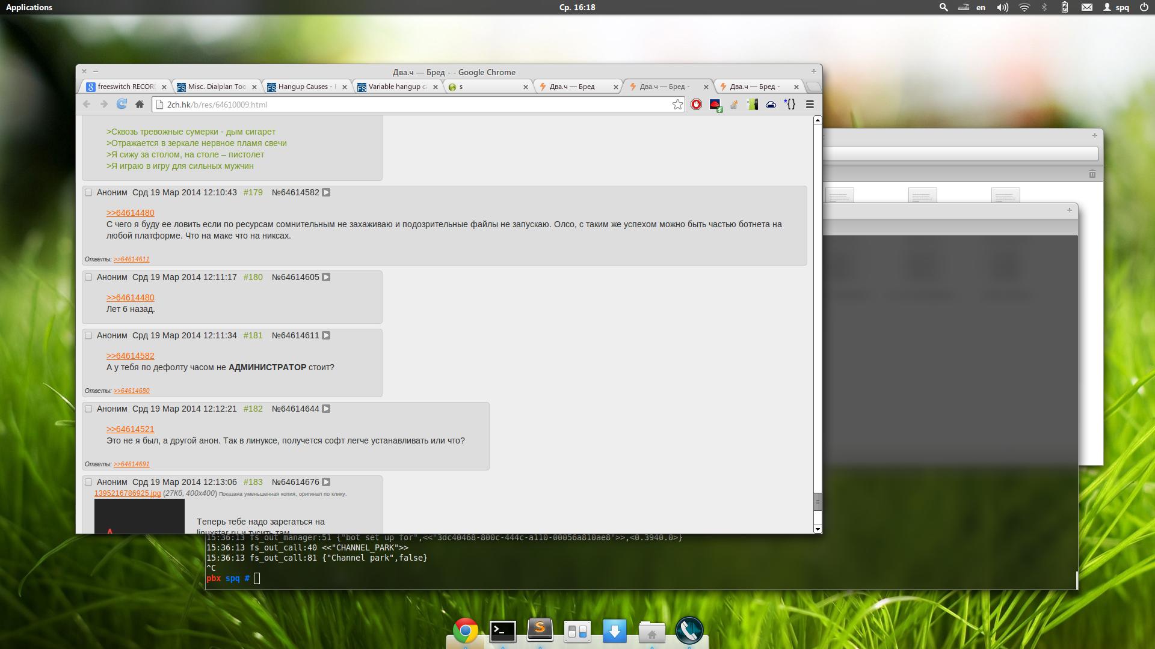Go to the browser home page icon

point(140,105)
